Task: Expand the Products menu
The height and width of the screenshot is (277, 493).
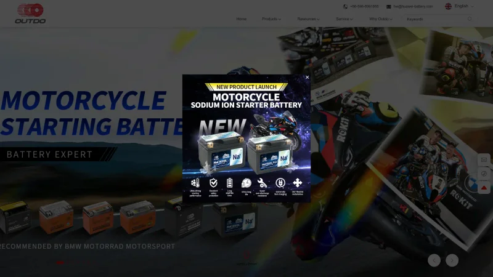Action: point(271,19)
